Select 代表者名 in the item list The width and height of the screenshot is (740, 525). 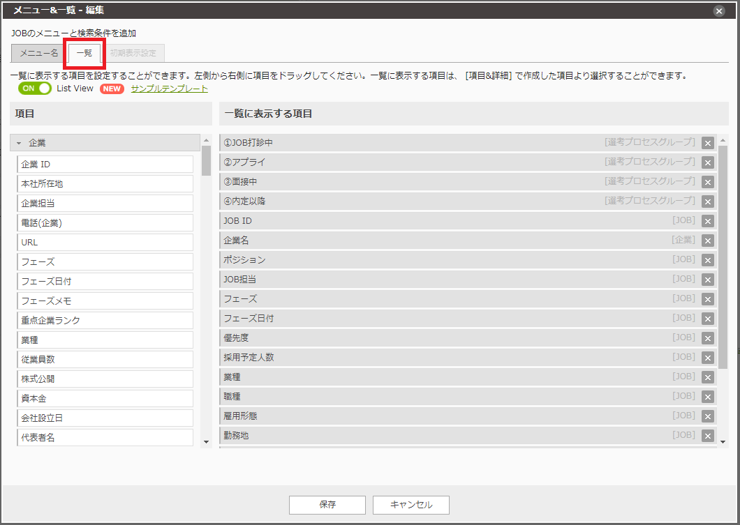coord(105,437)
